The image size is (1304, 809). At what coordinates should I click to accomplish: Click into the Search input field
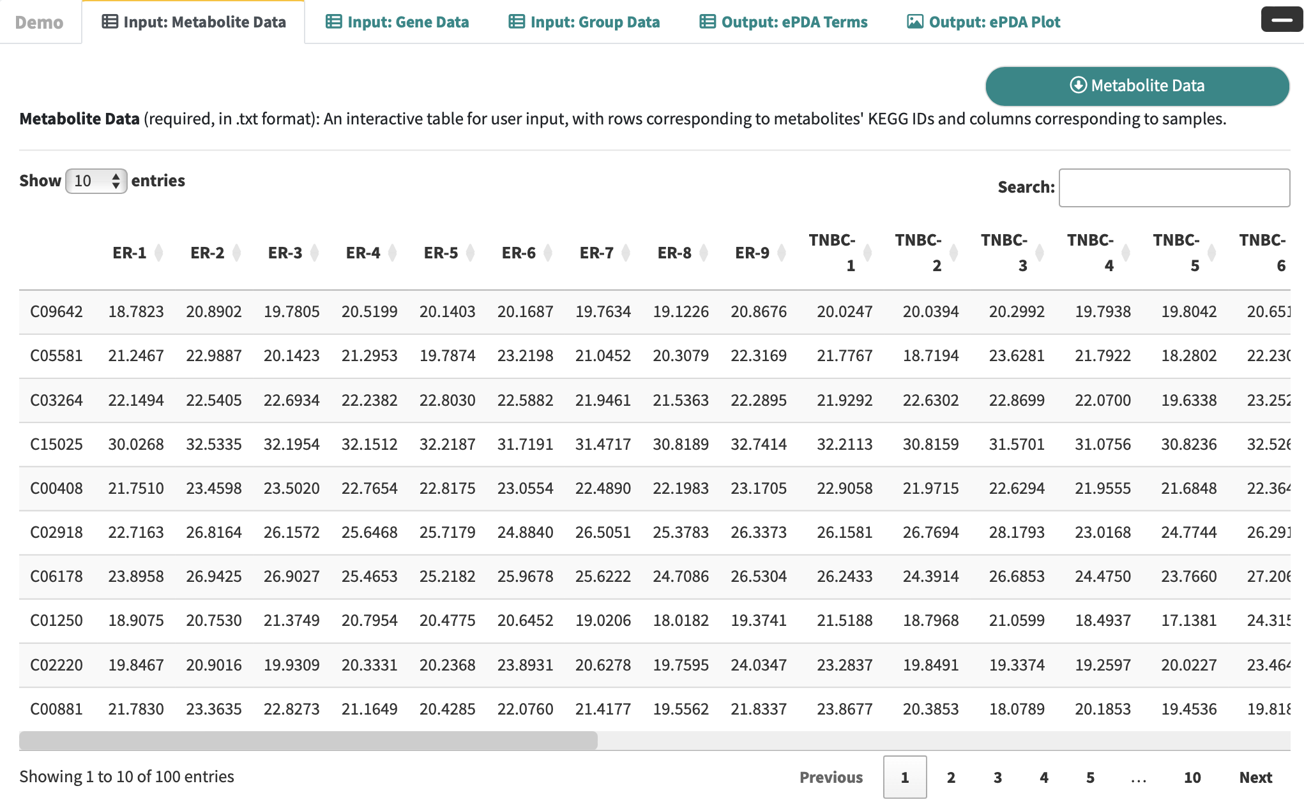coord(1174,188)
